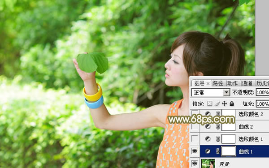Select the 背景 layer thumbnail
The image size is (269, 168).
[208, 164]
